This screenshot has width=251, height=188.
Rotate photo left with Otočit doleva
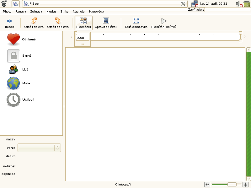[34, 23]
